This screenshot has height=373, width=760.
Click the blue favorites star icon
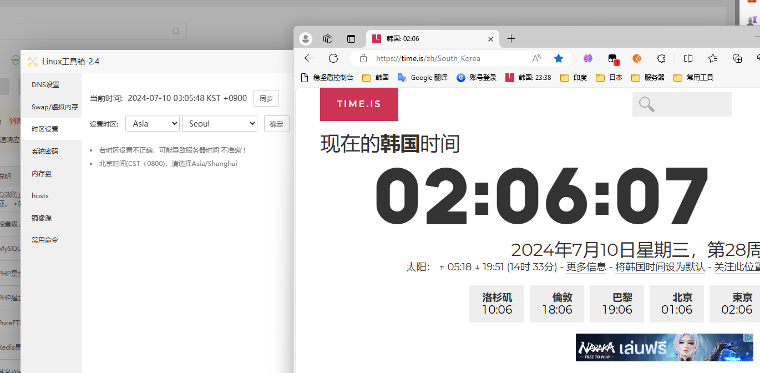[x=559, y=58]
